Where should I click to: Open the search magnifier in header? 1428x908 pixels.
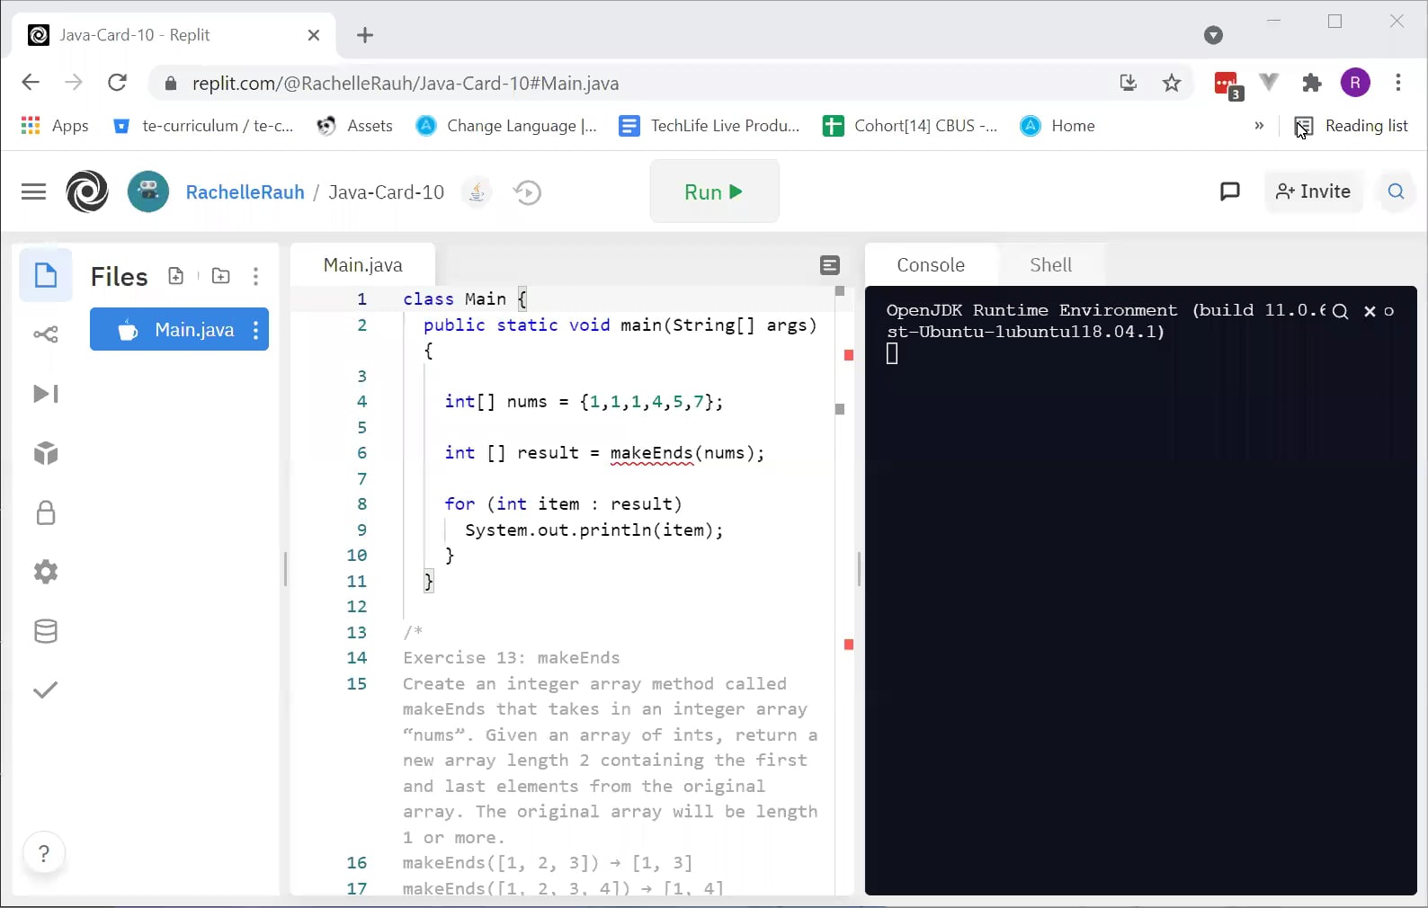coord(1397,191)
